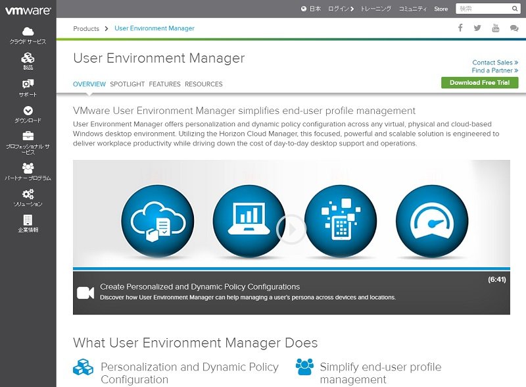The height and width of the screenshot is (387, 526).
Task: Open the professional services briefcase icon
Action: pyautogui.click(x=28, y=136)
